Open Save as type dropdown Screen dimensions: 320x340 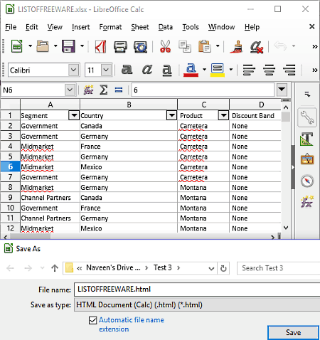[x=197, y=304]
